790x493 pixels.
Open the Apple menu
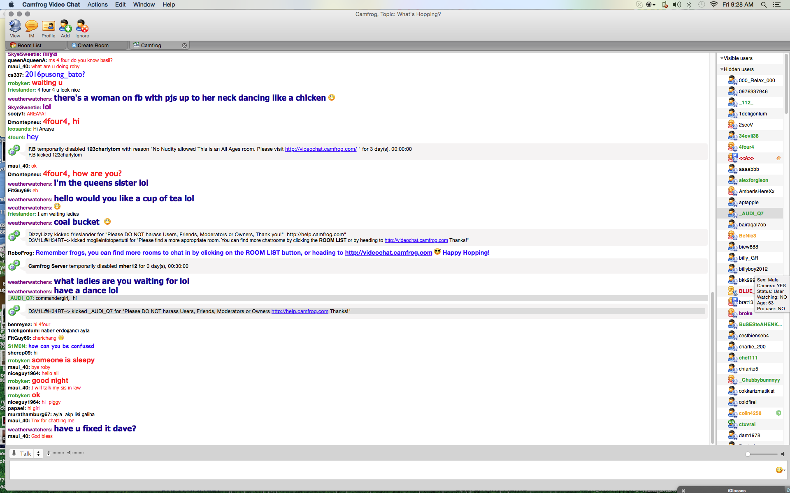tap(11, 5)
